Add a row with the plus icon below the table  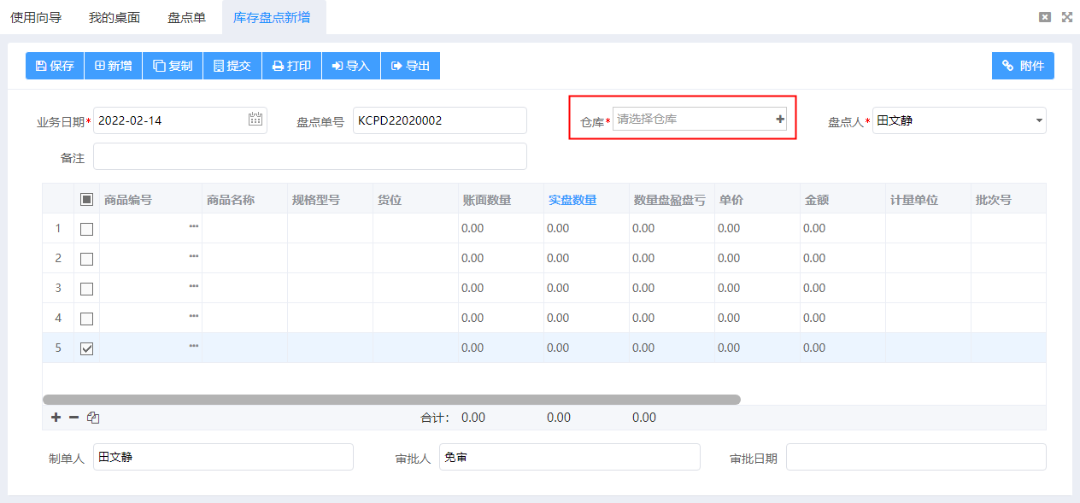pyautogui.click(x=56, y=418)
